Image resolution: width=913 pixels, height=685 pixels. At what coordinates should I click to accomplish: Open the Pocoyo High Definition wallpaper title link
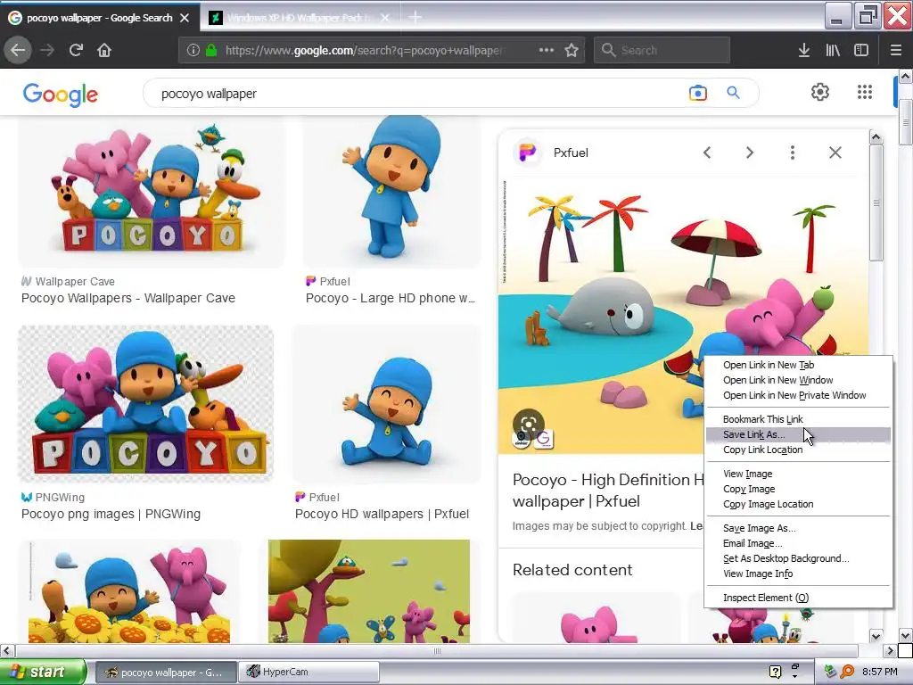(x=608, y=490)
